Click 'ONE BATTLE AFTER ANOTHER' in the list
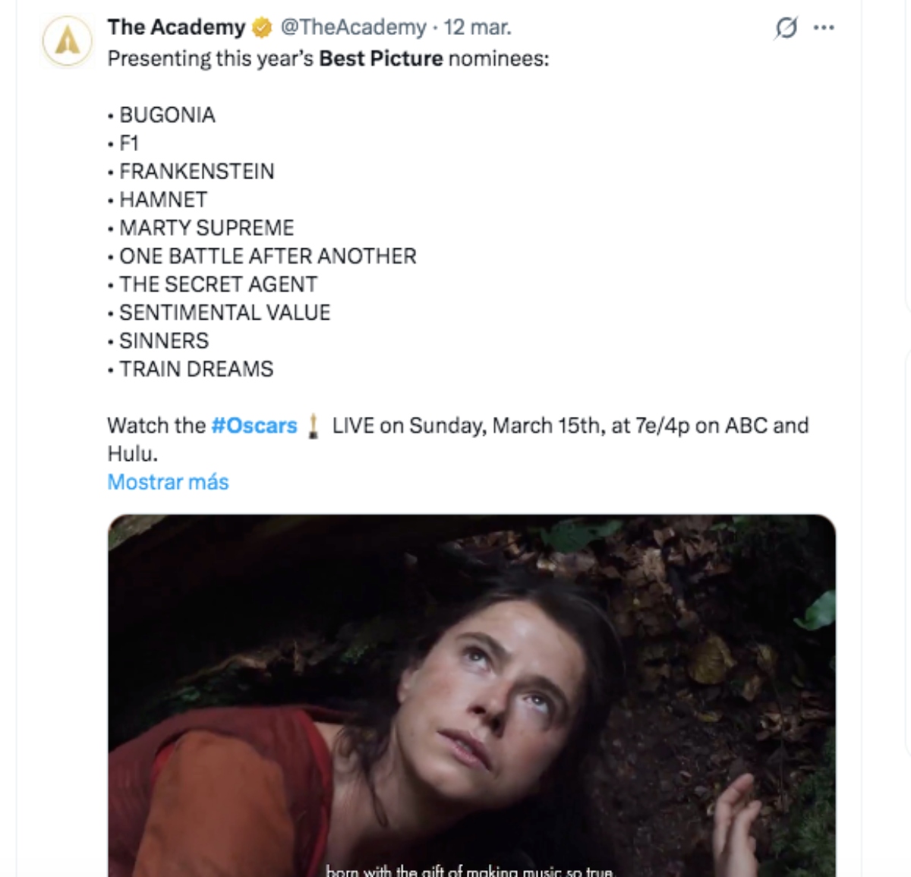The height and width of the screenshot is (877, 911). click(x=267, y=256)
